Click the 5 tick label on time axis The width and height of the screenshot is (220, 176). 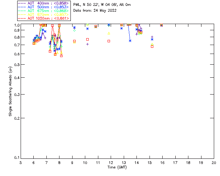point(21,162)
